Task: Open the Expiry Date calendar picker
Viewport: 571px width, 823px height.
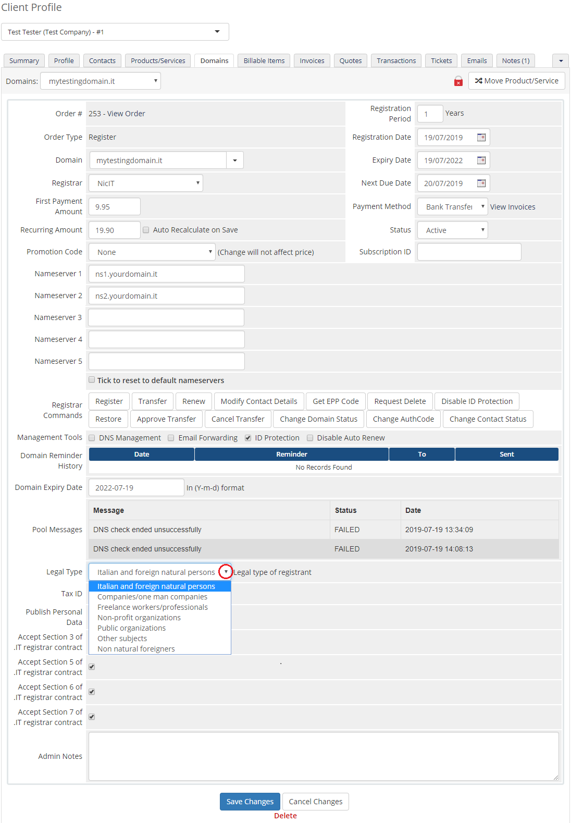Action: tap(481, 160)
